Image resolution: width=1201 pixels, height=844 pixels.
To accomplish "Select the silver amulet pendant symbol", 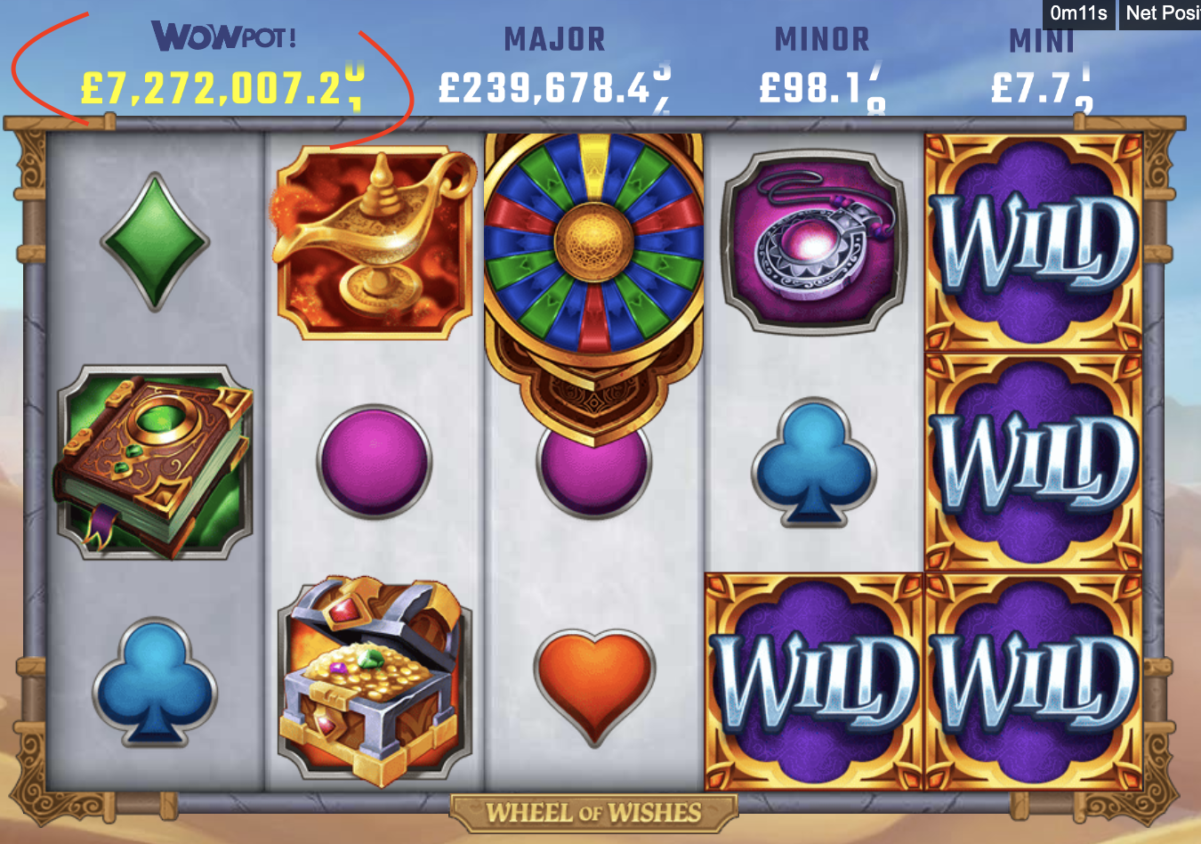I will tap(813, 242).
